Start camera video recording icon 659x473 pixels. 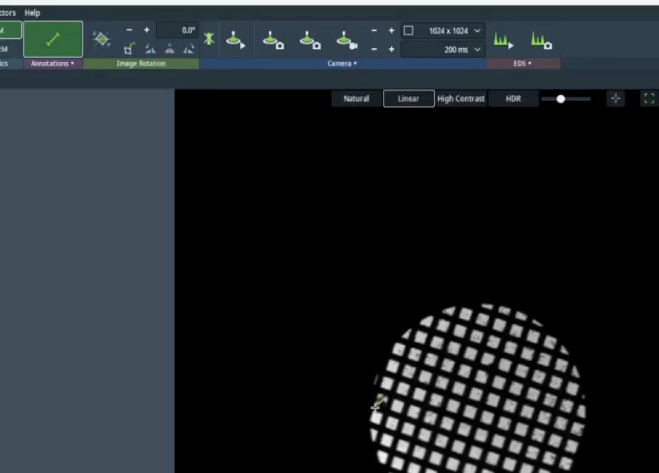tap(346, 40)
